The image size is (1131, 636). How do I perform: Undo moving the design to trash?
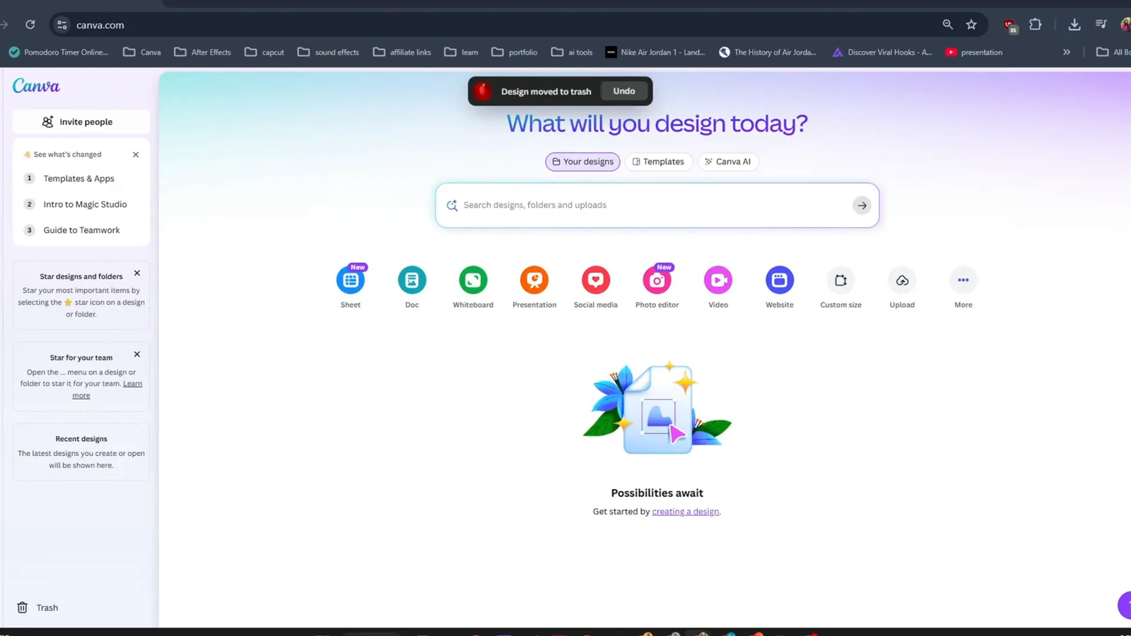pos(624,91)
